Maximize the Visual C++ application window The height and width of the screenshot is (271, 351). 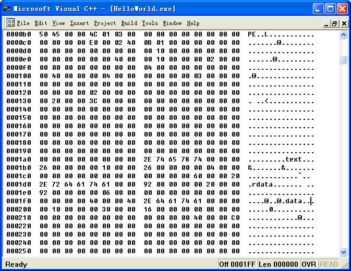pos(330,9)
